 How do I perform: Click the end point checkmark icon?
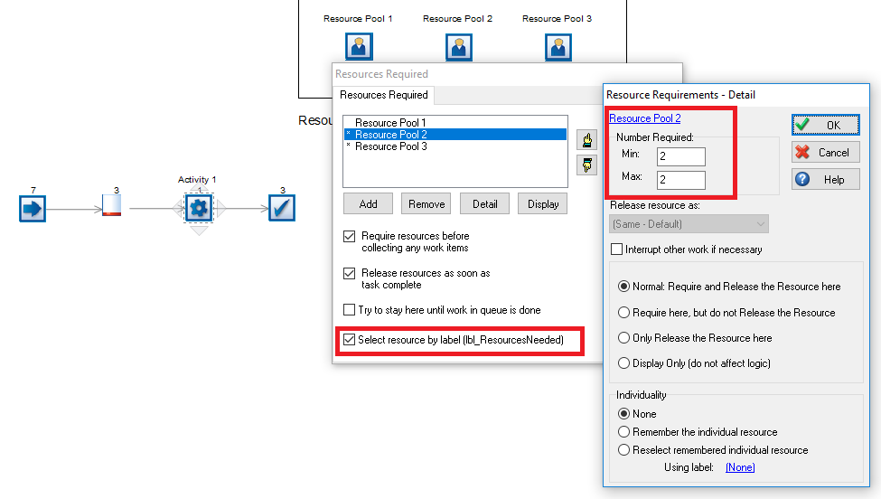282,208
